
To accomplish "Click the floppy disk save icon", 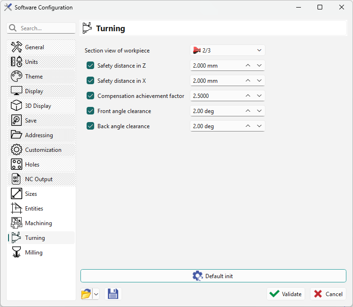I will [x=113, y=294].
